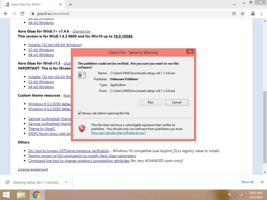Select the Aero Glass for Win8+ tab
This screenshot has width=267, height=200.
click(x=33, y=4)
